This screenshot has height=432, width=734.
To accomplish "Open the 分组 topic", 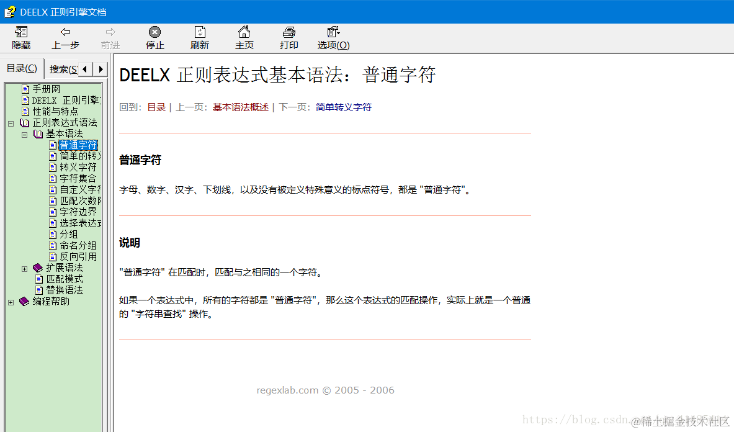I will coord(68,235).
